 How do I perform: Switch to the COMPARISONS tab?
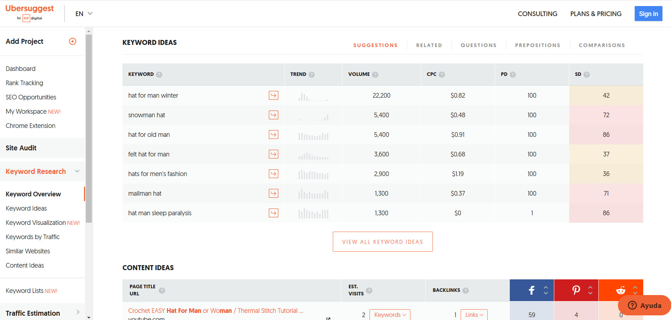coord(602,45)
